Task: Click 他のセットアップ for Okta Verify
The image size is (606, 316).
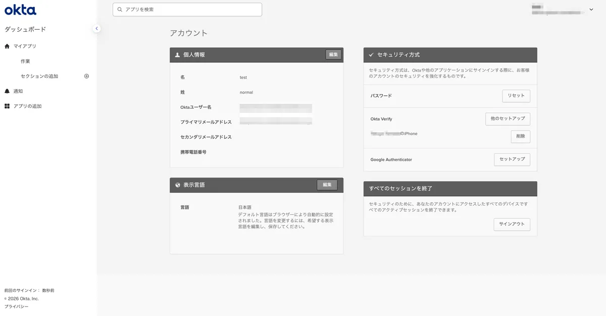Action: [x=508, y=119]
